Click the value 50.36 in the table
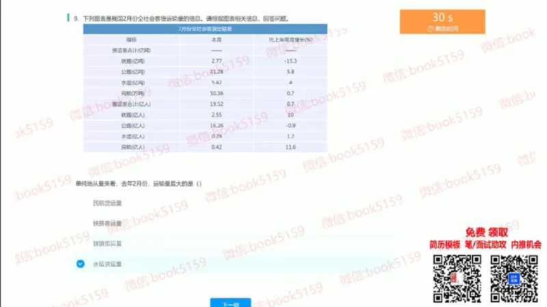 click(x=216, y=93)
